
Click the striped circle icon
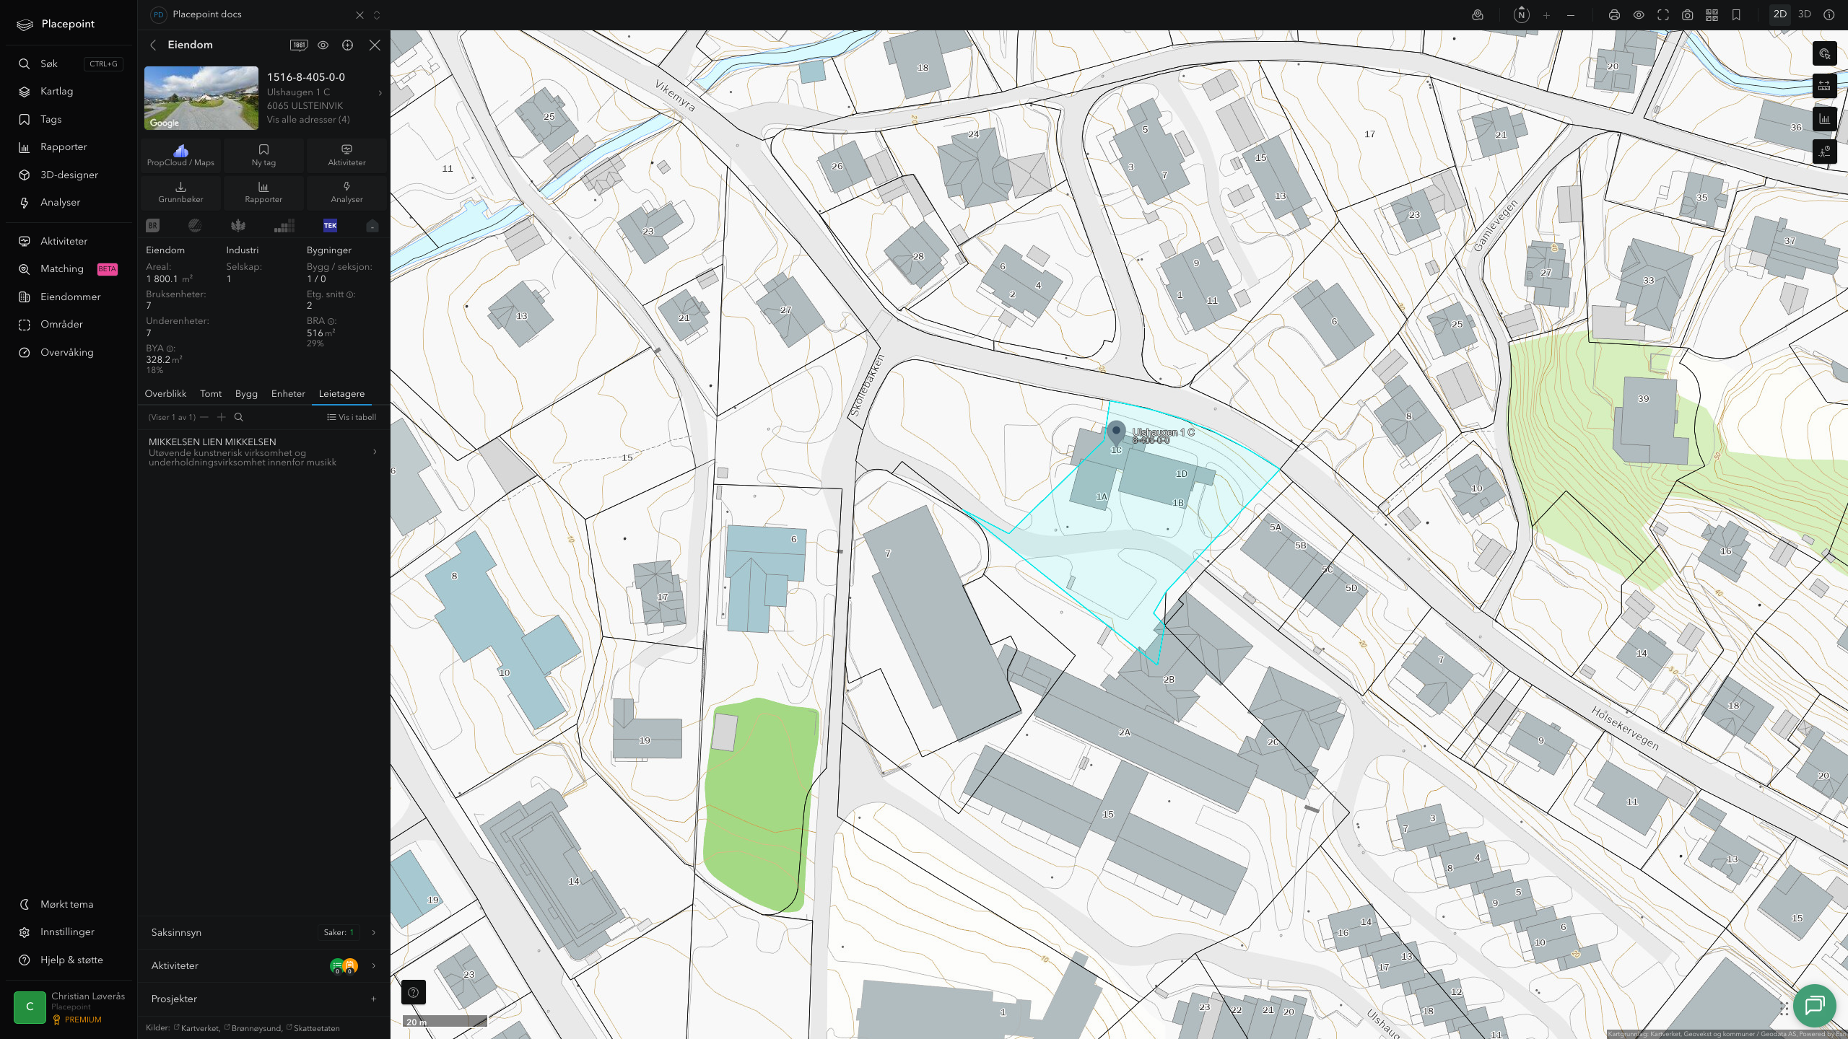(195, 226)
